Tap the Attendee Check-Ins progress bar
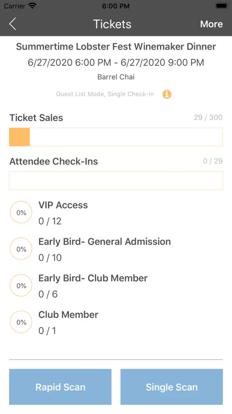The width and height of the screenshot is (232, 414). [x=116, y=181]
